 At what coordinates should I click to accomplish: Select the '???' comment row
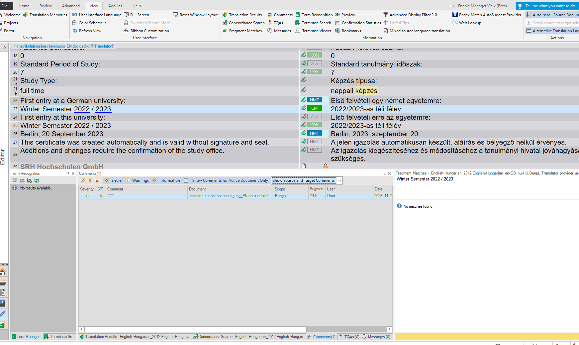click(x=235, y=196)
